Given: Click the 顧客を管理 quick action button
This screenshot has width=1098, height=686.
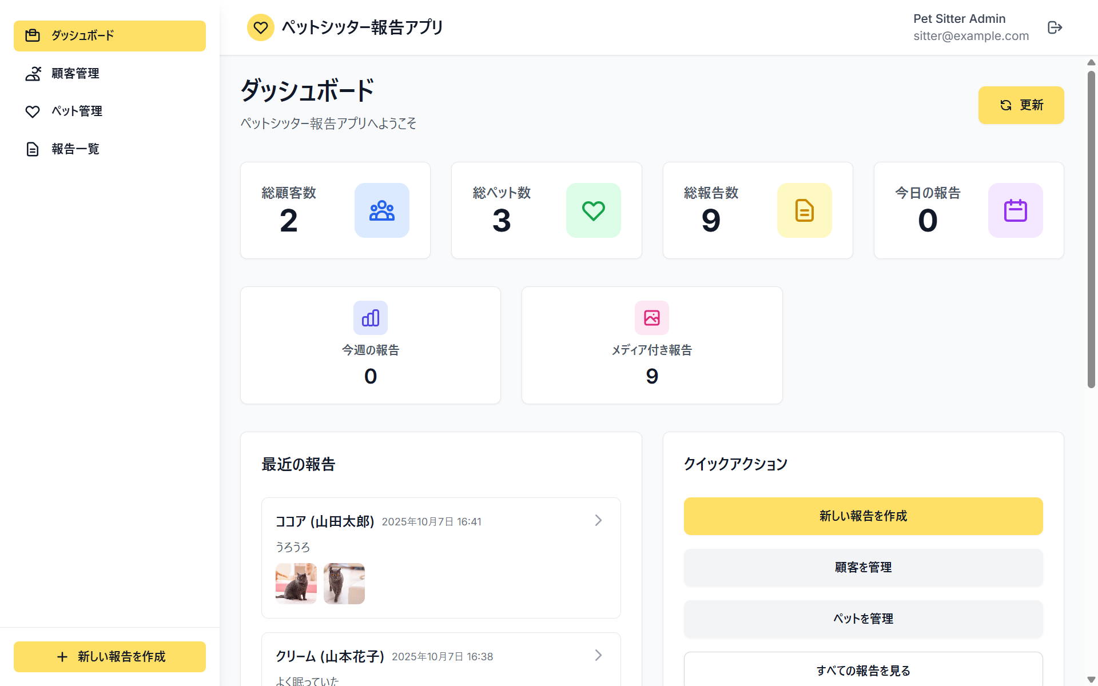Looking at the screenshot, I should tap(863, 567).
